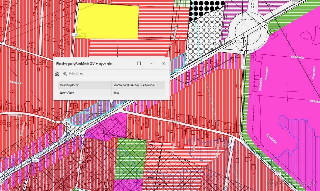Click the dock popup icon in the header

(x=139, y=63)
